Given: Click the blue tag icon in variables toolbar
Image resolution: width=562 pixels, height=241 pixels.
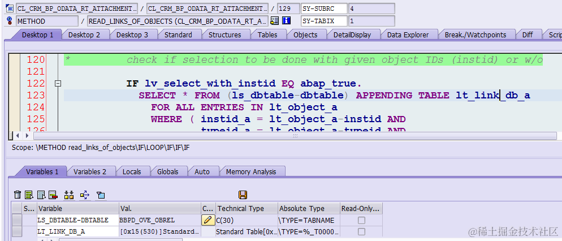Looking at the screenshot, I should tap(101, 195).
